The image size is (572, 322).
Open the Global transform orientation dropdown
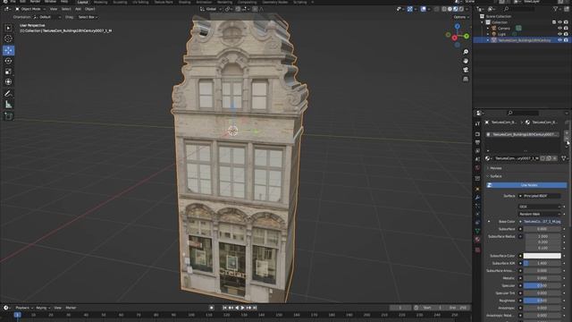tap(211, 9)
